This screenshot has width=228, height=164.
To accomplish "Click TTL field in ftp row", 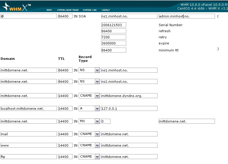I will (65, 157).
